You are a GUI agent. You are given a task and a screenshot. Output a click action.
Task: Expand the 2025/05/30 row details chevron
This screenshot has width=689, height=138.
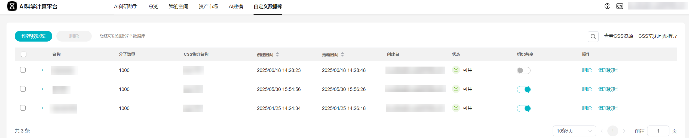(x=42, y=89)
